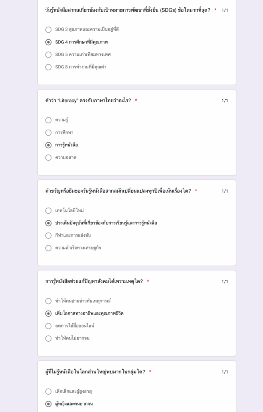
Task: Select เด็กเล็กและผู้สูงอายุ radio option
Action: pos(49,391)
